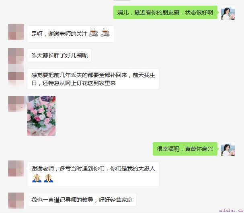Click the second coffee cup emoji
Image resolution: width=244 pixels, height=213 pixels.
(x=105, y=33)
